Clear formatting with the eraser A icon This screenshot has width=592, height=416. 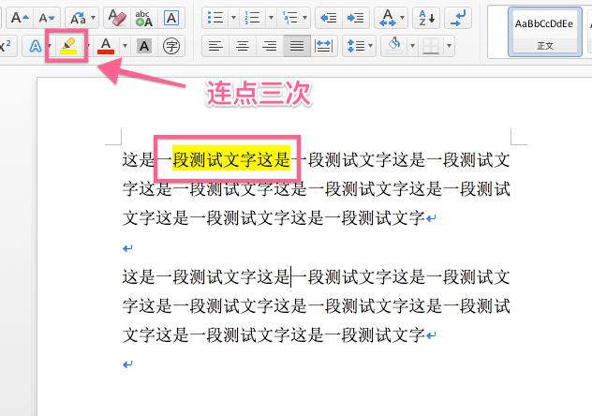[x=117, y=18]
